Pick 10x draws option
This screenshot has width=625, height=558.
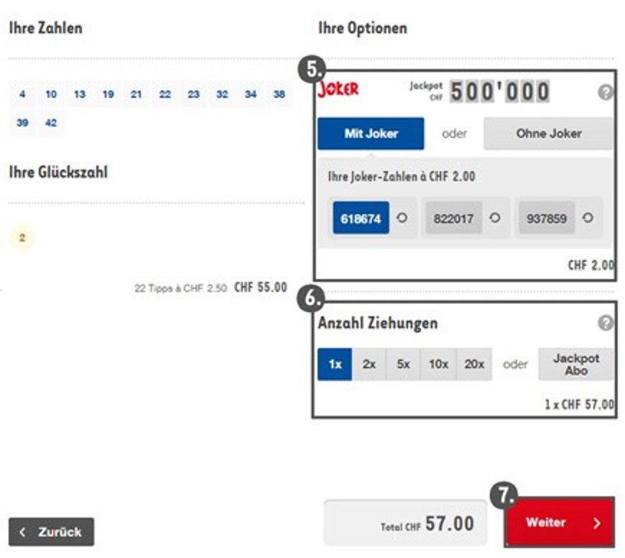(438, 364)
